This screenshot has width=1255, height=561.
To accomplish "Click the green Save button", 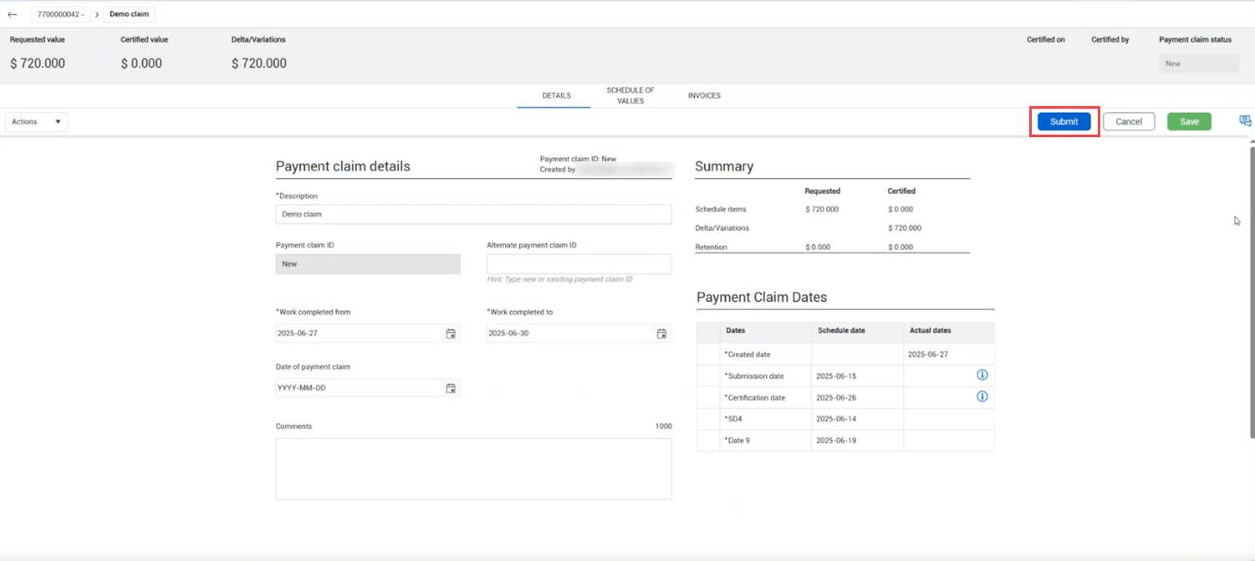I will coord(1189,121).
